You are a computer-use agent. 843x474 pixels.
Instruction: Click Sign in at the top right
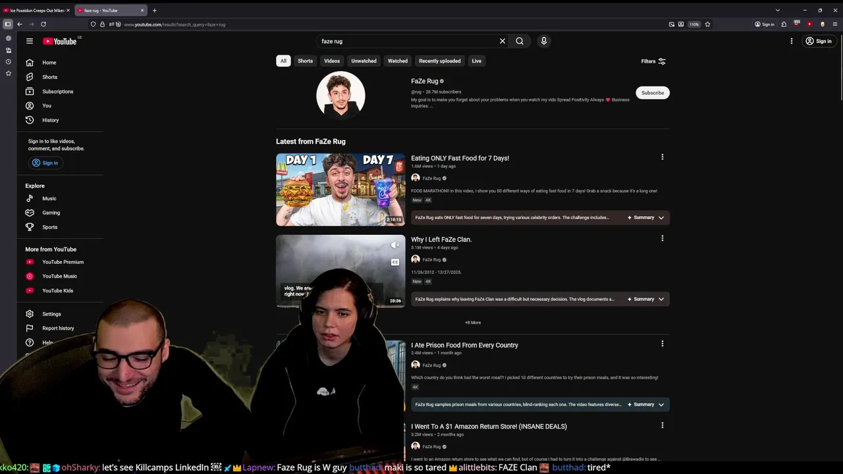tap(819, 41)
